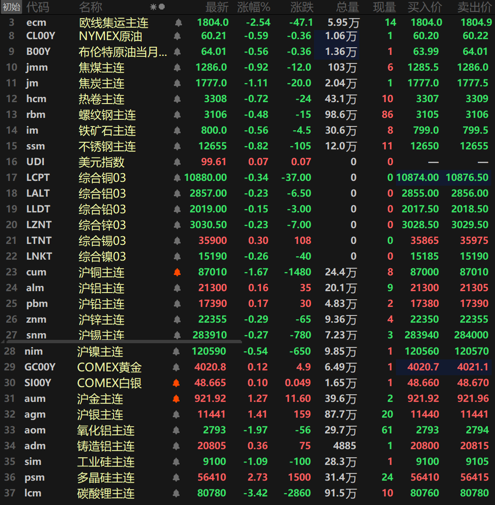Image resolution: width=495 pixels, height=505 pixels.
Task: Click the asterisk icon in the header
Action: (x=153, y=7)
